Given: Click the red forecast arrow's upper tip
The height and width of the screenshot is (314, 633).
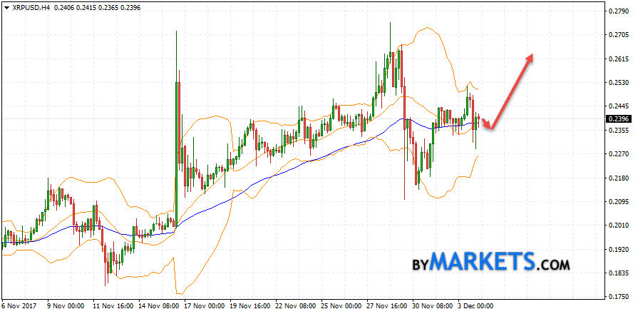Looking at the screenshot, I should (x=530, y=56).
